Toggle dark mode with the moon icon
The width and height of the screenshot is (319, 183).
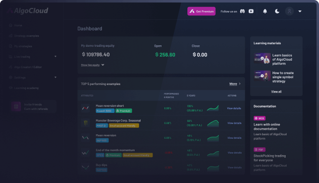[x=277, y=11]
